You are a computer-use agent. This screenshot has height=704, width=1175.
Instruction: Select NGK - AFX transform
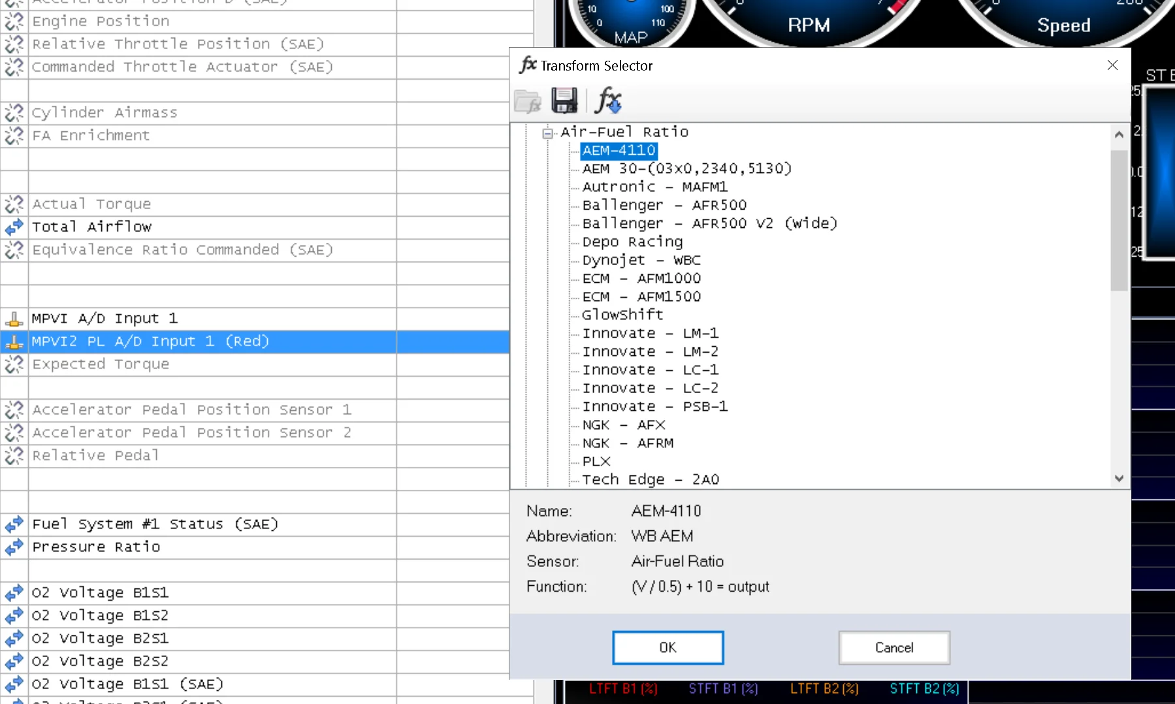[x=624, y=424]
